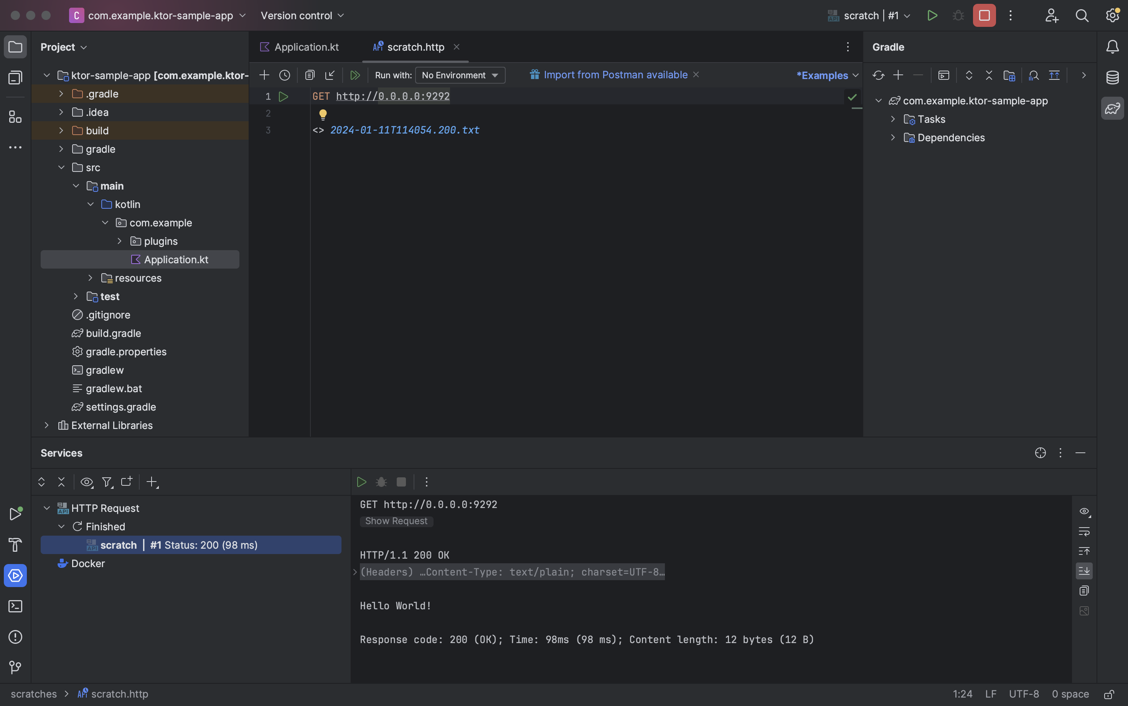The height and width of the screenshot is (706, 1128).
Task: Select the Services tool window icon in sidebar
Action: click(15, 575)
